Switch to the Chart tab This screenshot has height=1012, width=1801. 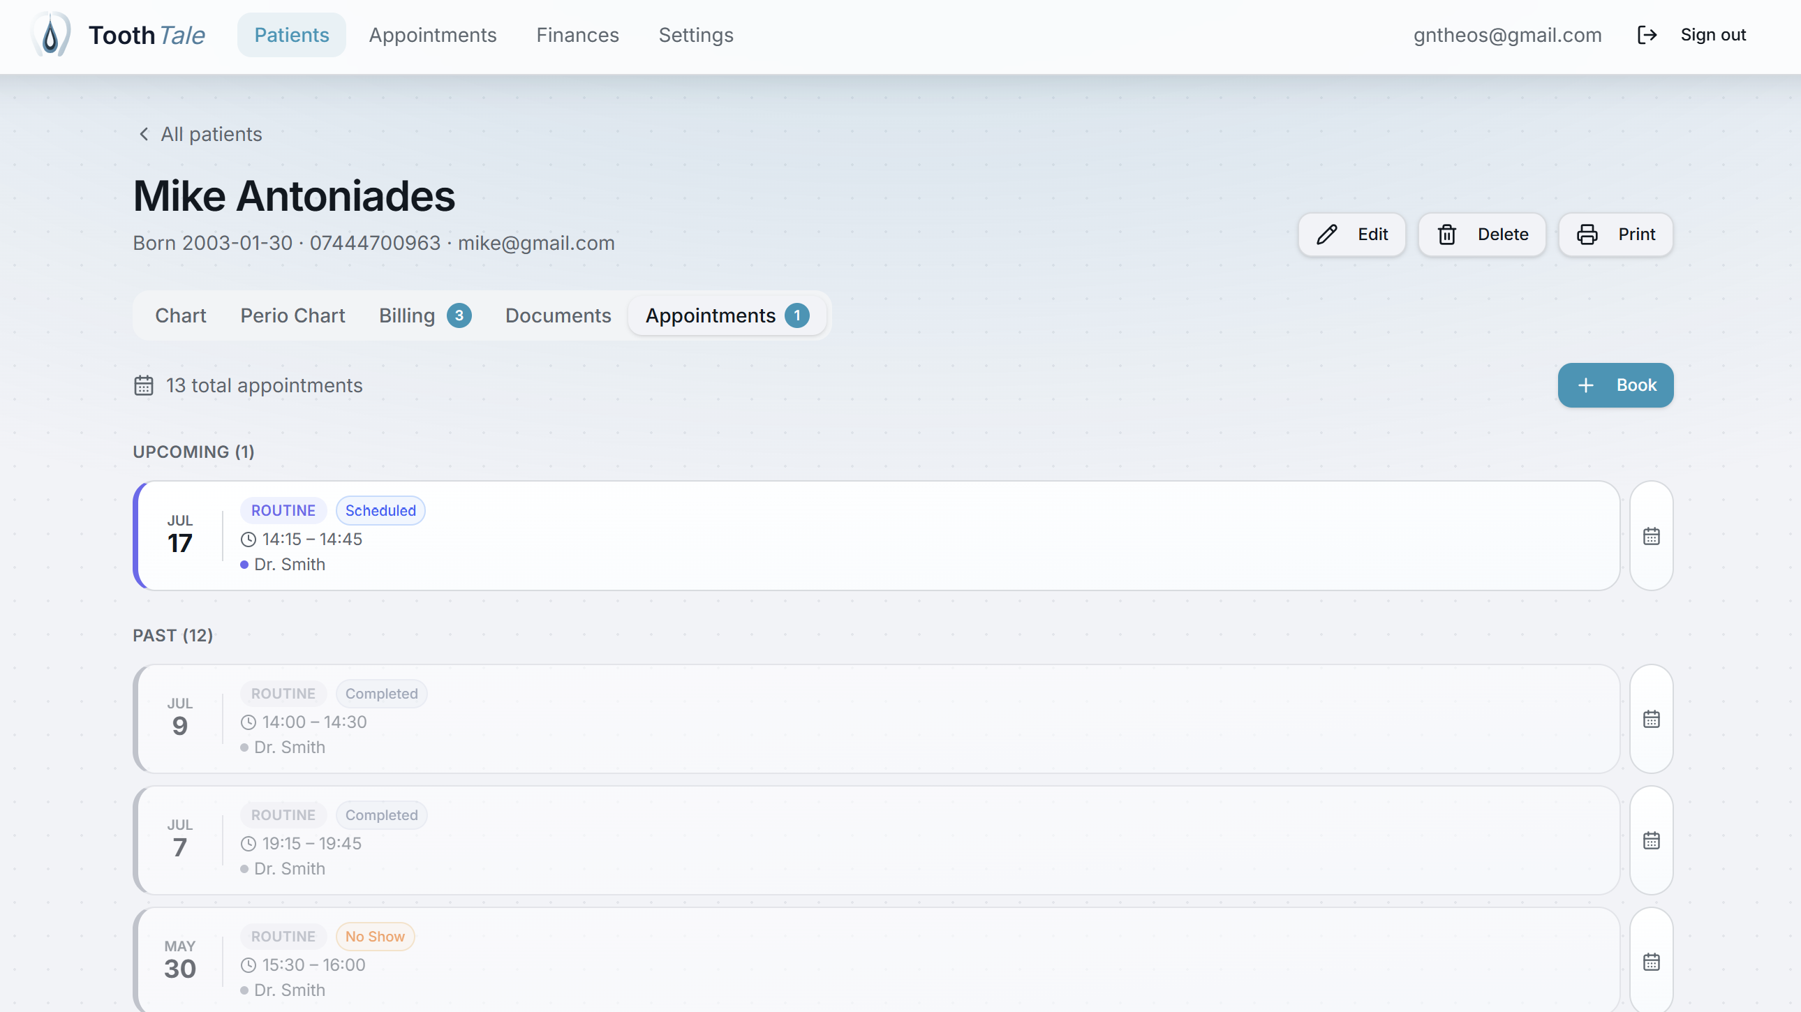[x=180, y=316]
